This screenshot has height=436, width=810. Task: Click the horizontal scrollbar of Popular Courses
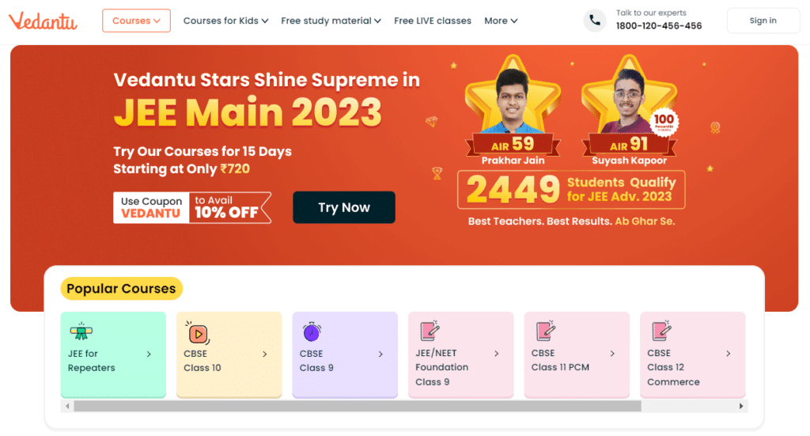pyautogui.click(x=358, y=406)
